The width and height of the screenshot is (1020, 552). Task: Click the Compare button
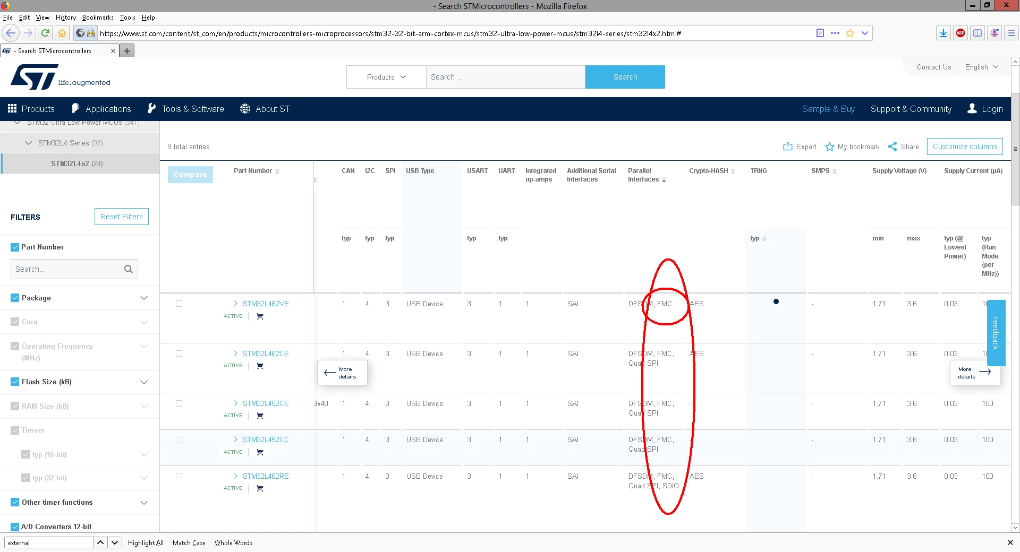(x=190, y=175)
